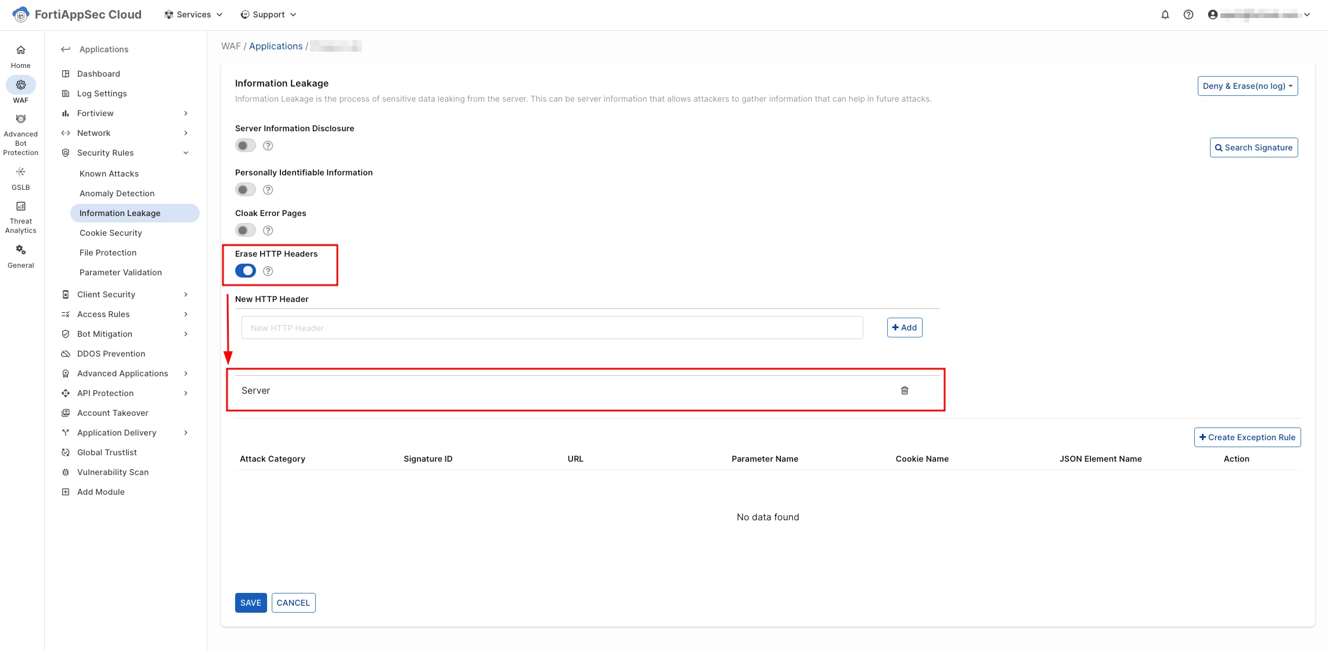Open Advanced Bot Protection module
Image resolution: width=1329 pixels, height=651 pixels.
point(21,135)
